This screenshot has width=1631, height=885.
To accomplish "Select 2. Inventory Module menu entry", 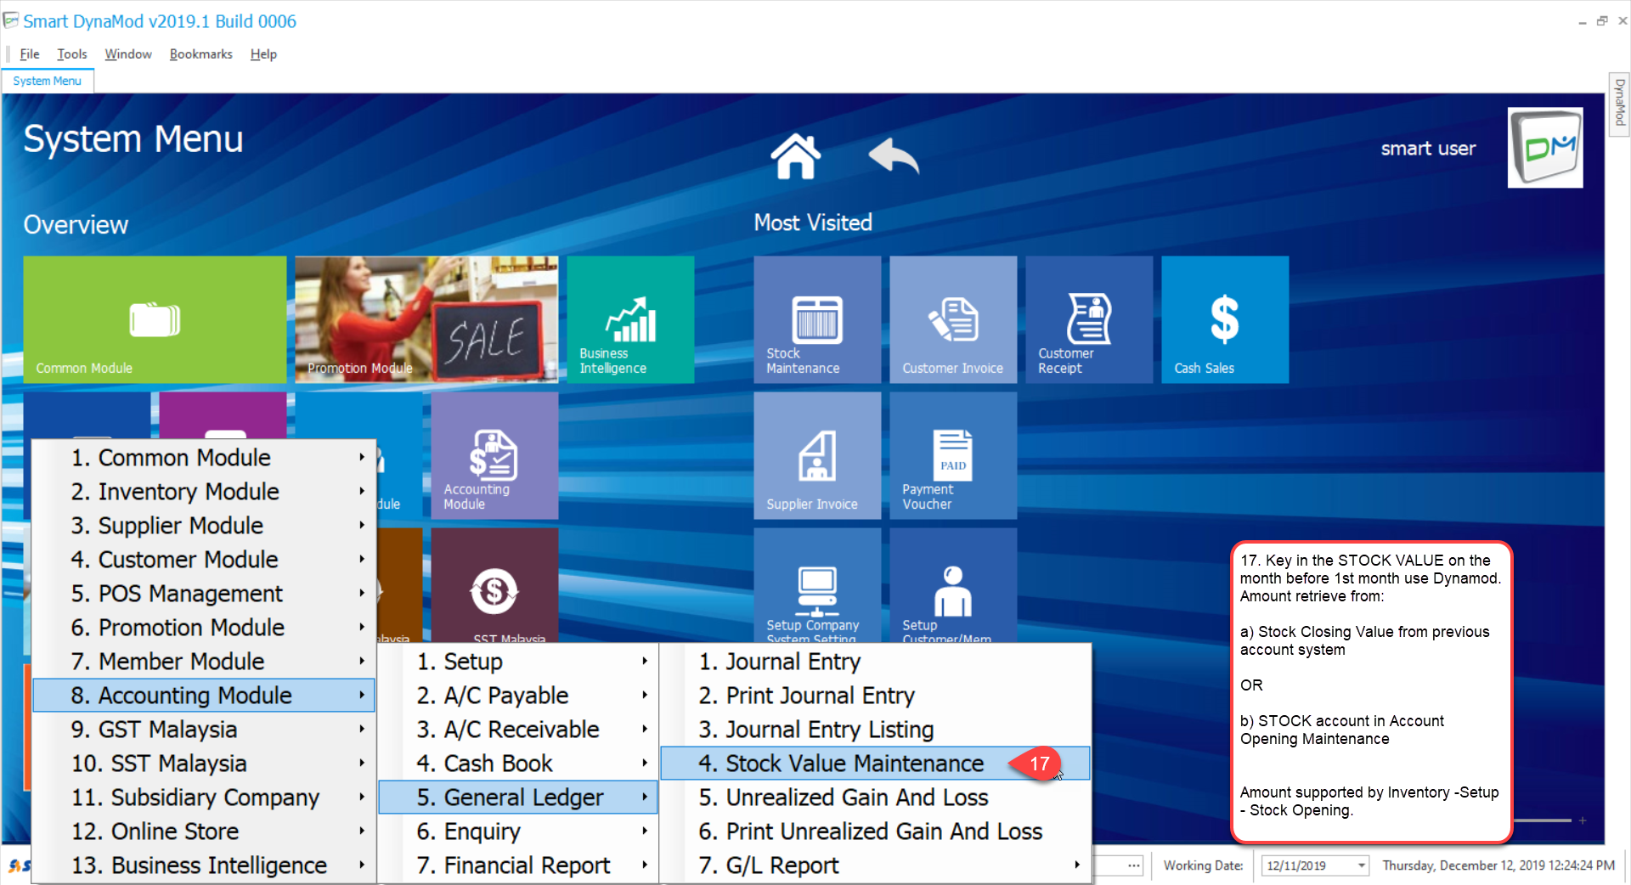I will coord(204,491).
